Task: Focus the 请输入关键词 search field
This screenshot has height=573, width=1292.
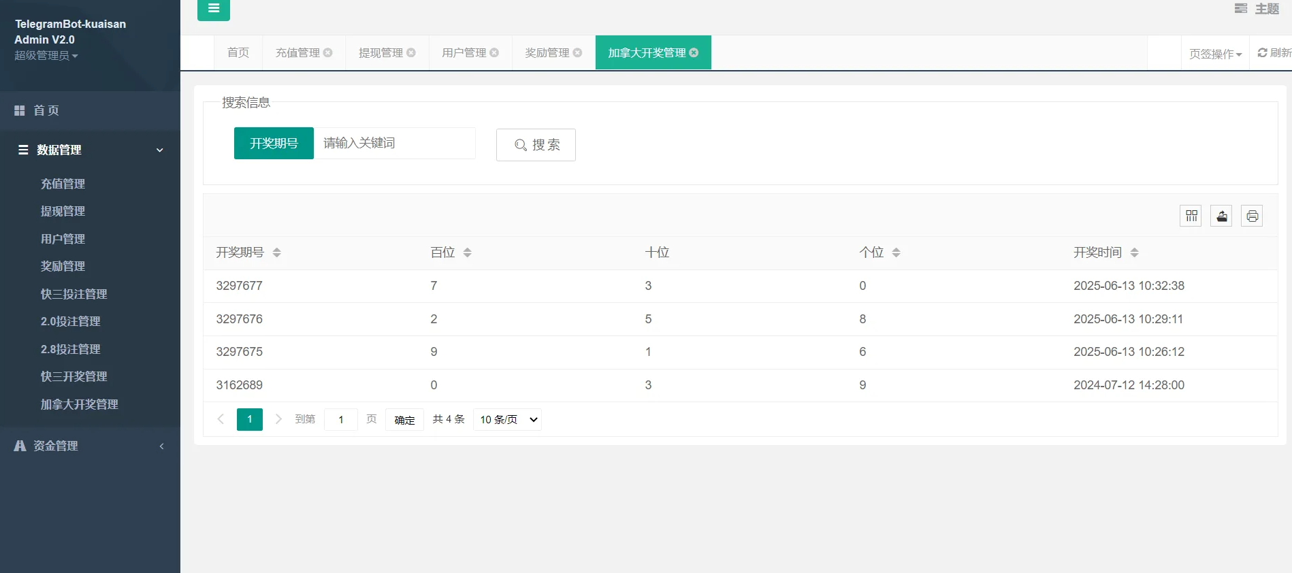Action: 394,143
